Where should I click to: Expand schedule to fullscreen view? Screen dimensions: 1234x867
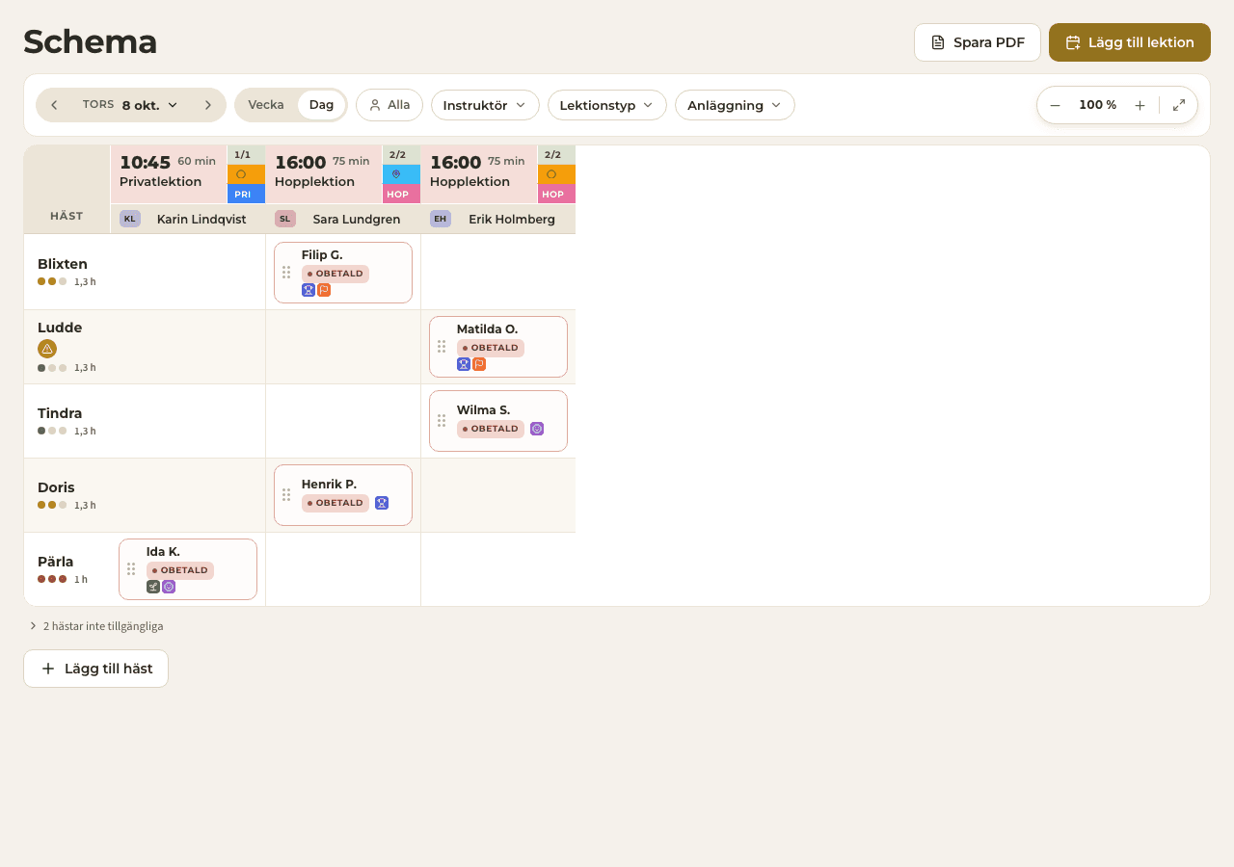click(x=1179, y=105)
